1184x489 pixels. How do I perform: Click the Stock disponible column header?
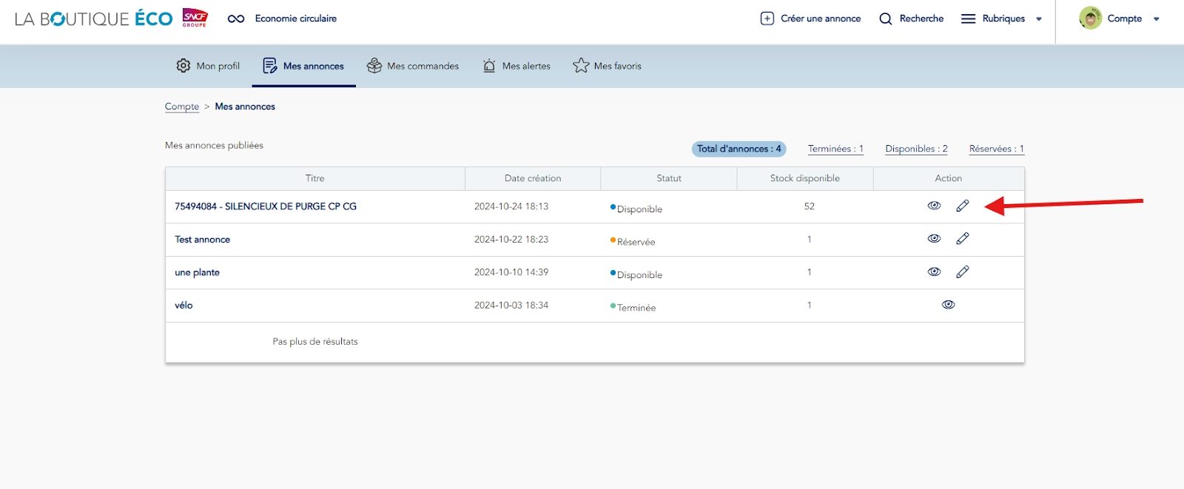[805, 178]
